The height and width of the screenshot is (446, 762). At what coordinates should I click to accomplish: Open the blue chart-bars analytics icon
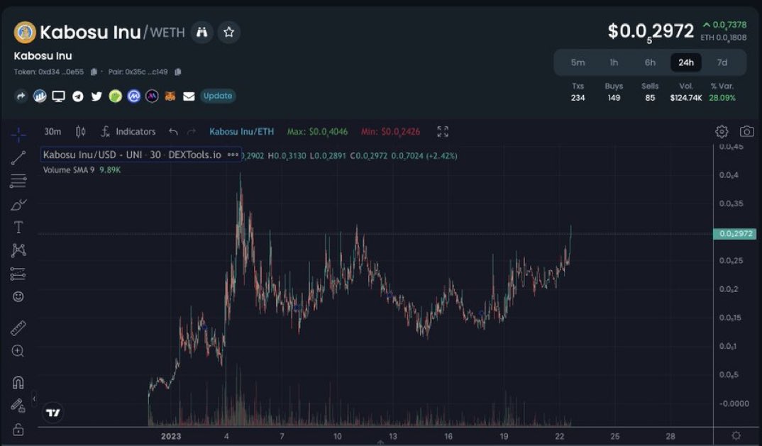(39, 96)
